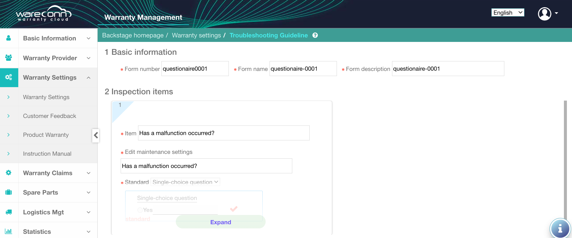
Task: Open the English language dropdown
Action: pyautogui.click(x=508, y=13)
